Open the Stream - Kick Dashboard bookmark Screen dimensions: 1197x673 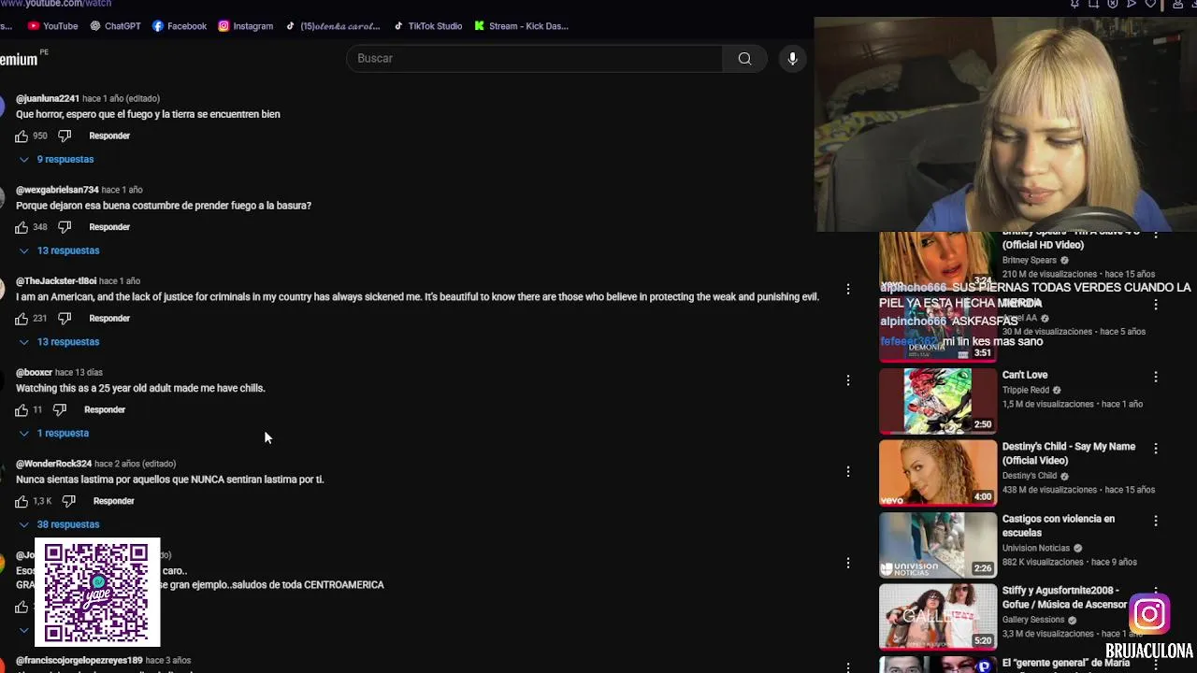(522, 26)
